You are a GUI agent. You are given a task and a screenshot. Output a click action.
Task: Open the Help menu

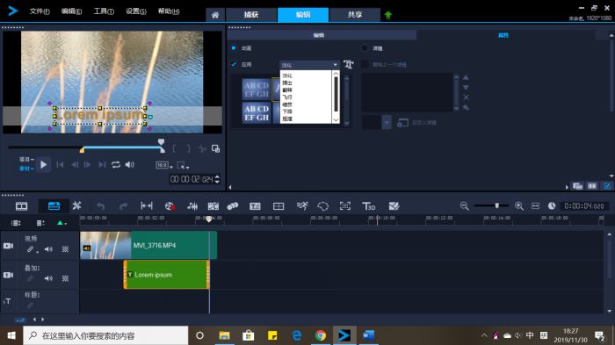(169, 11)
